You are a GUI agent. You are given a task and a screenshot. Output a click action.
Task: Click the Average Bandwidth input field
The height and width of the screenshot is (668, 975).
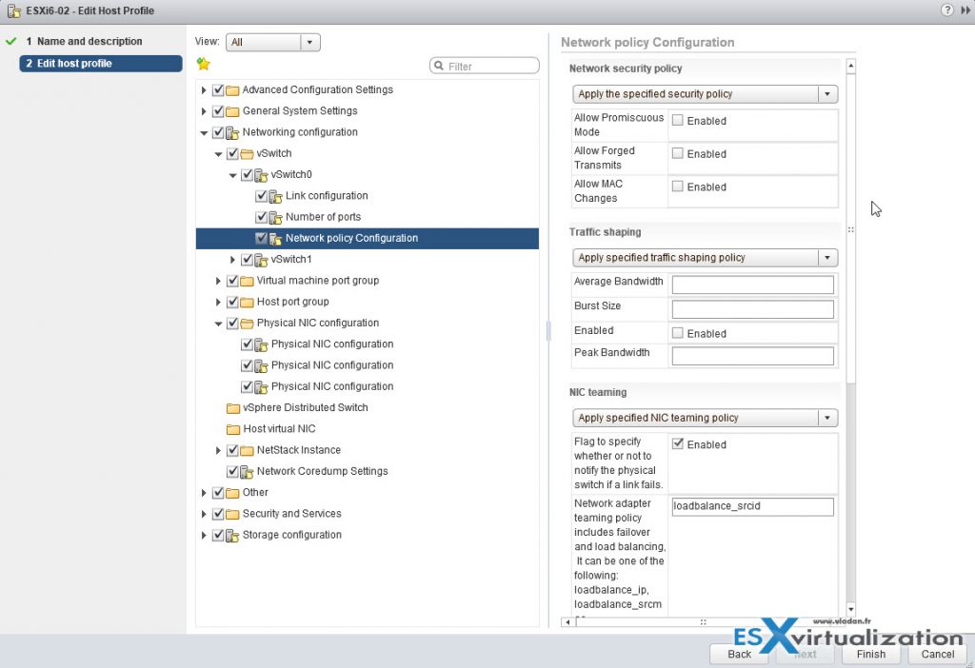click(x=752, y=285)
